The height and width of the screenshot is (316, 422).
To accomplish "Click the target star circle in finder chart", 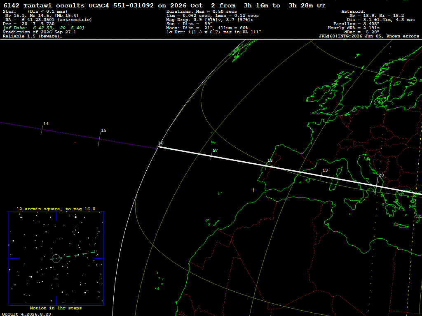I will (56, 258).
